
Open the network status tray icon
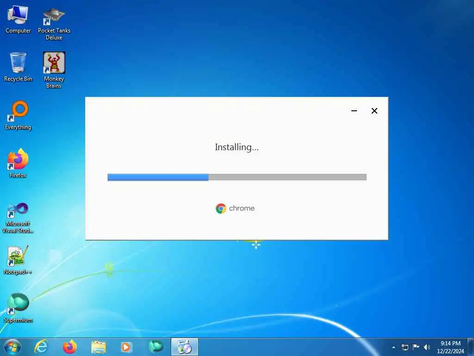click(405, 347)
